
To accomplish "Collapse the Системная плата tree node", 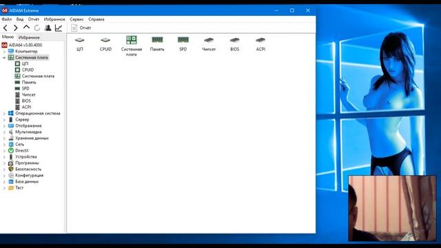I will (x=4, y=58).
